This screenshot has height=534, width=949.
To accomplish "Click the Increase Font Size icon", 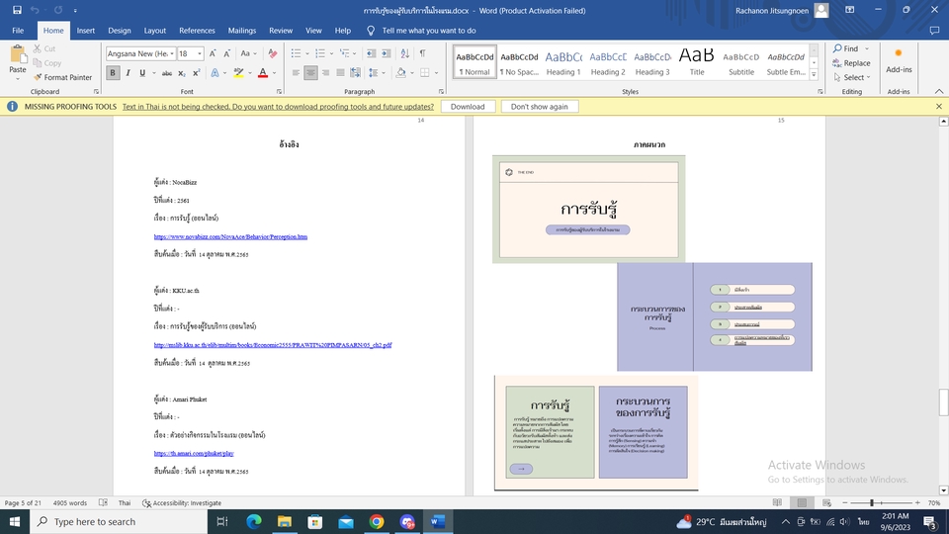I will pyautogui.click(x=213, y=53).
